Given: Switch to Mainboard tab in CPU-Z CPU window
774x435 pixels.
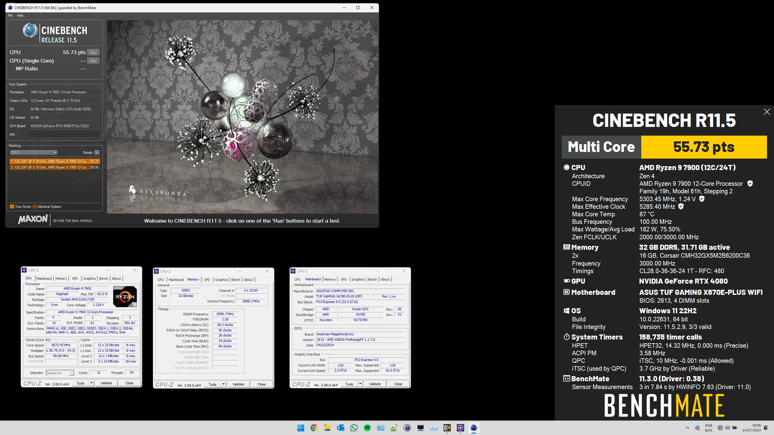Looking at the screenshot, I should [44, 279].
